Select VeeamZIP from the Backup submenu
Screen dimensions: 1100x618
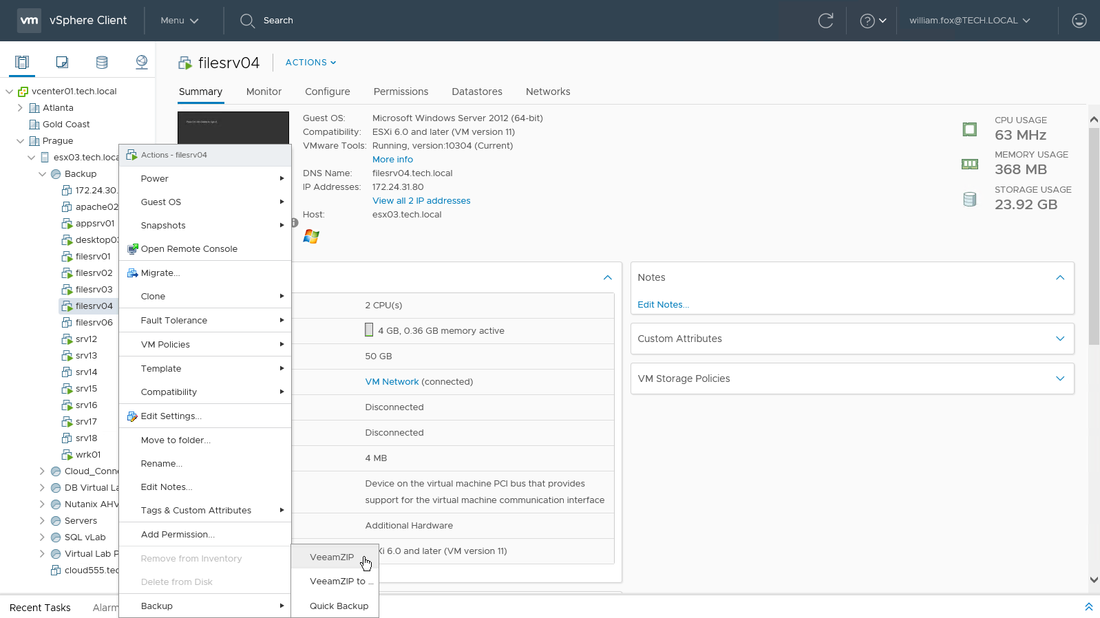pyautogui.click(x=332, y=557)
